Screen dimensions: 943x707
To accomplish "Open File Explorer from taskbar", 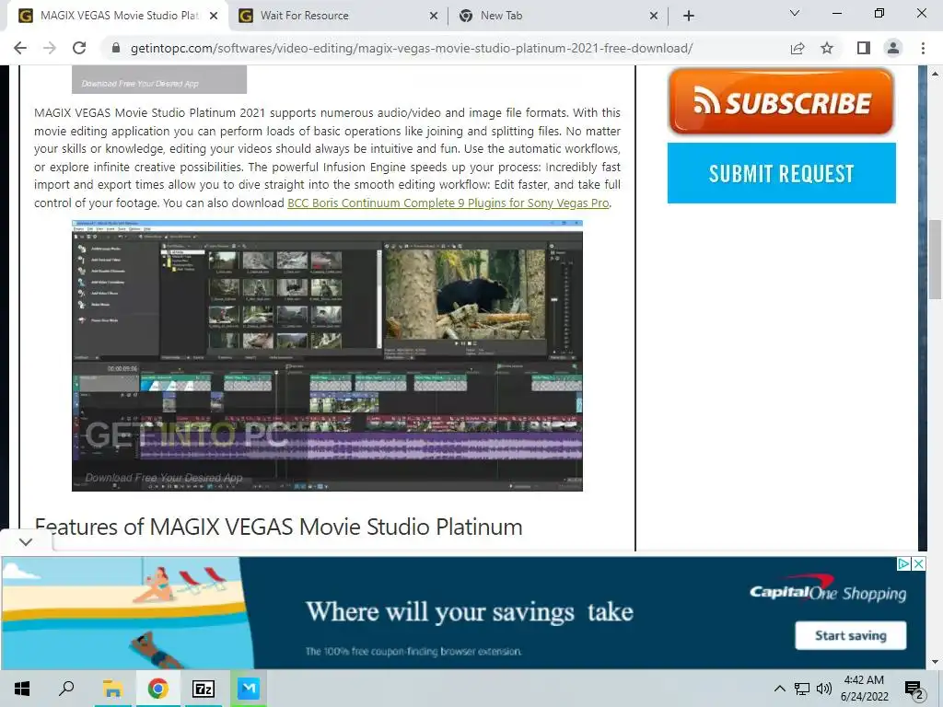I will pyautogui.click(x=112, y=689).
